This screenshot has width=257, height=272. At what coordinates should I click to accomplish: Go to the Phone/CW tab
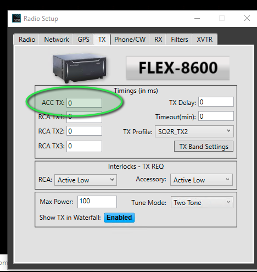(x=130, y=40)
